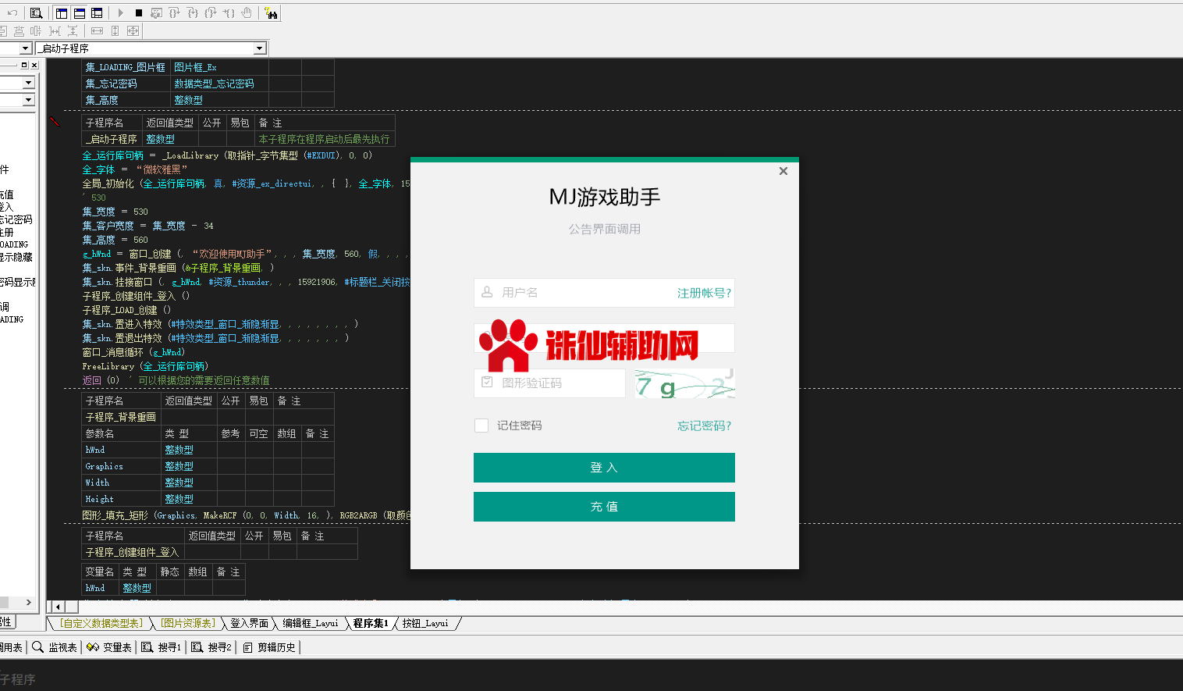
Task: Click the left panel scroll right arrow
Action: [29, 603]
